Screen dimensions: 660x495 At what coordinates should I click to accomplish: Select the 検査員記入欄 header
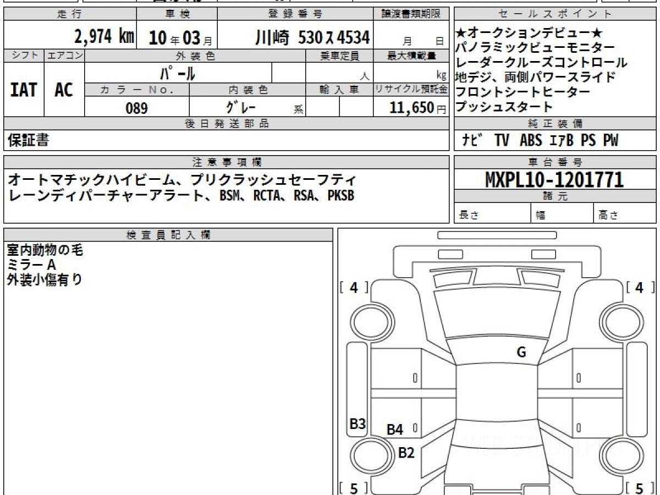[168, 235]
